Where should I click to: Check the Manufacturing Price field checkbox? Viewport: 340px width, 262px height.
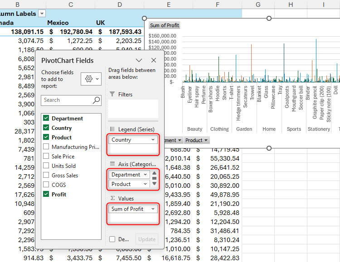click(x=46, y=147)
